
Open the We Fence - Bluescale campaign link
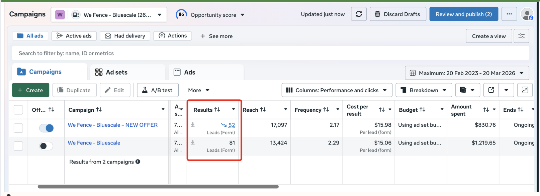pyautogui.click(x=94, y=143)
